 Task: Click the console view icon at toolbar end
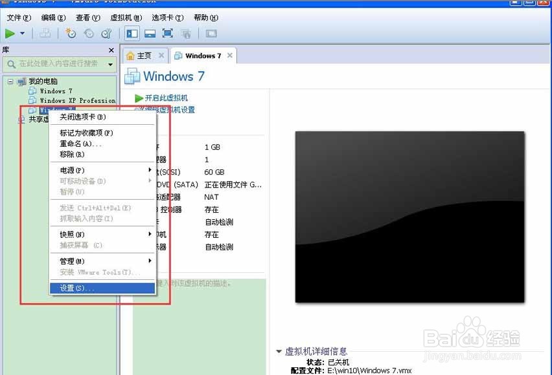211,34
